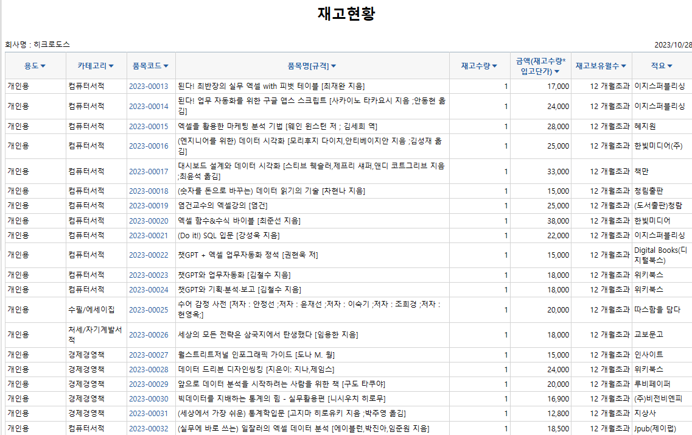Viewport: 692px width, 435px height.
Task: Open item code 2023-00019 link
Action: pos(149,206)
